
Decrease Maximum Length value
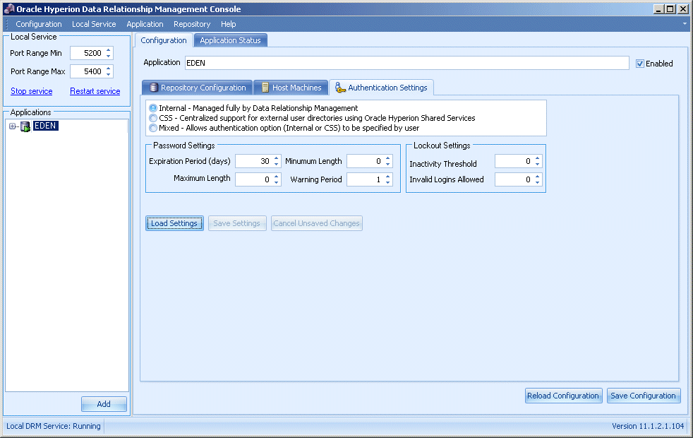point(276,182)
